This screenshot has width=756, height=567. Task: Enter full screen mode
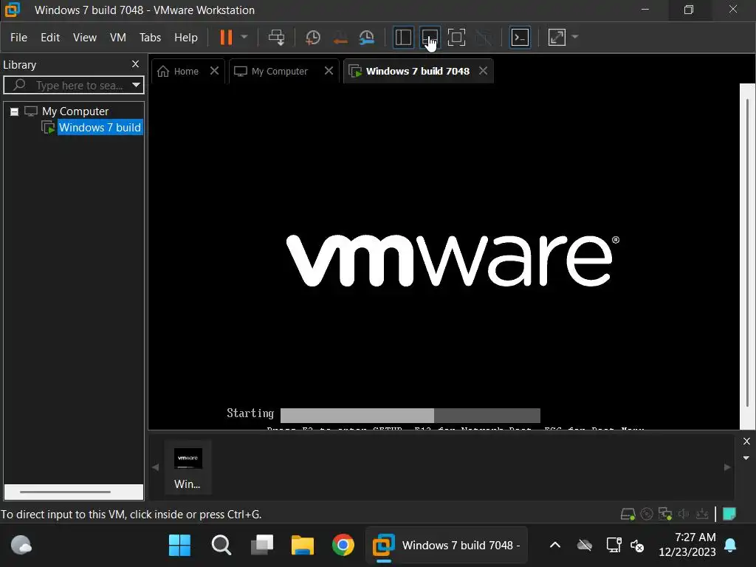456,37
